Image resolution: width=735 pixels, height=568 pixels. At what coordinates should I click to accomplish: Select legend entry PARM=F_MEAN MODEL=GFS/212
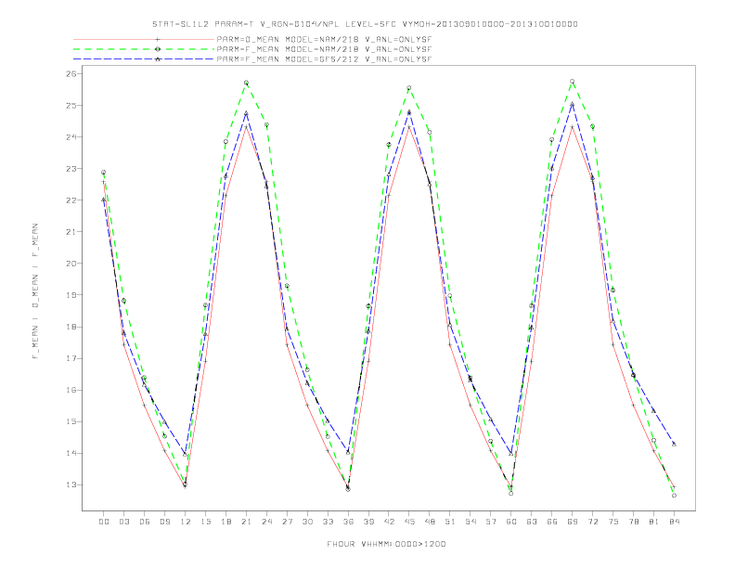[x=324, y=59]
